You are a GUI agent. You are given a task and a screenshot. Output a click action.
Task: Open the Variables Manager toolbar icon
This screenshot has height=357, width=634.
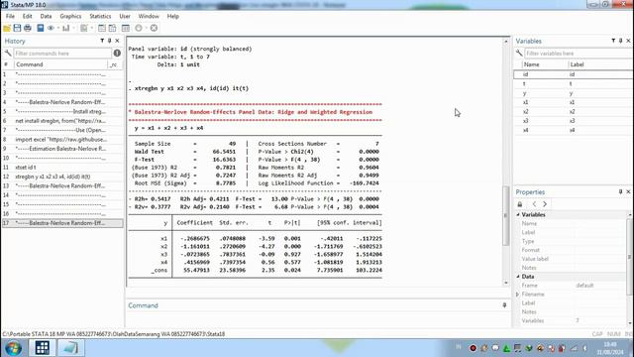pyautogui.click(x=126, y=28)
